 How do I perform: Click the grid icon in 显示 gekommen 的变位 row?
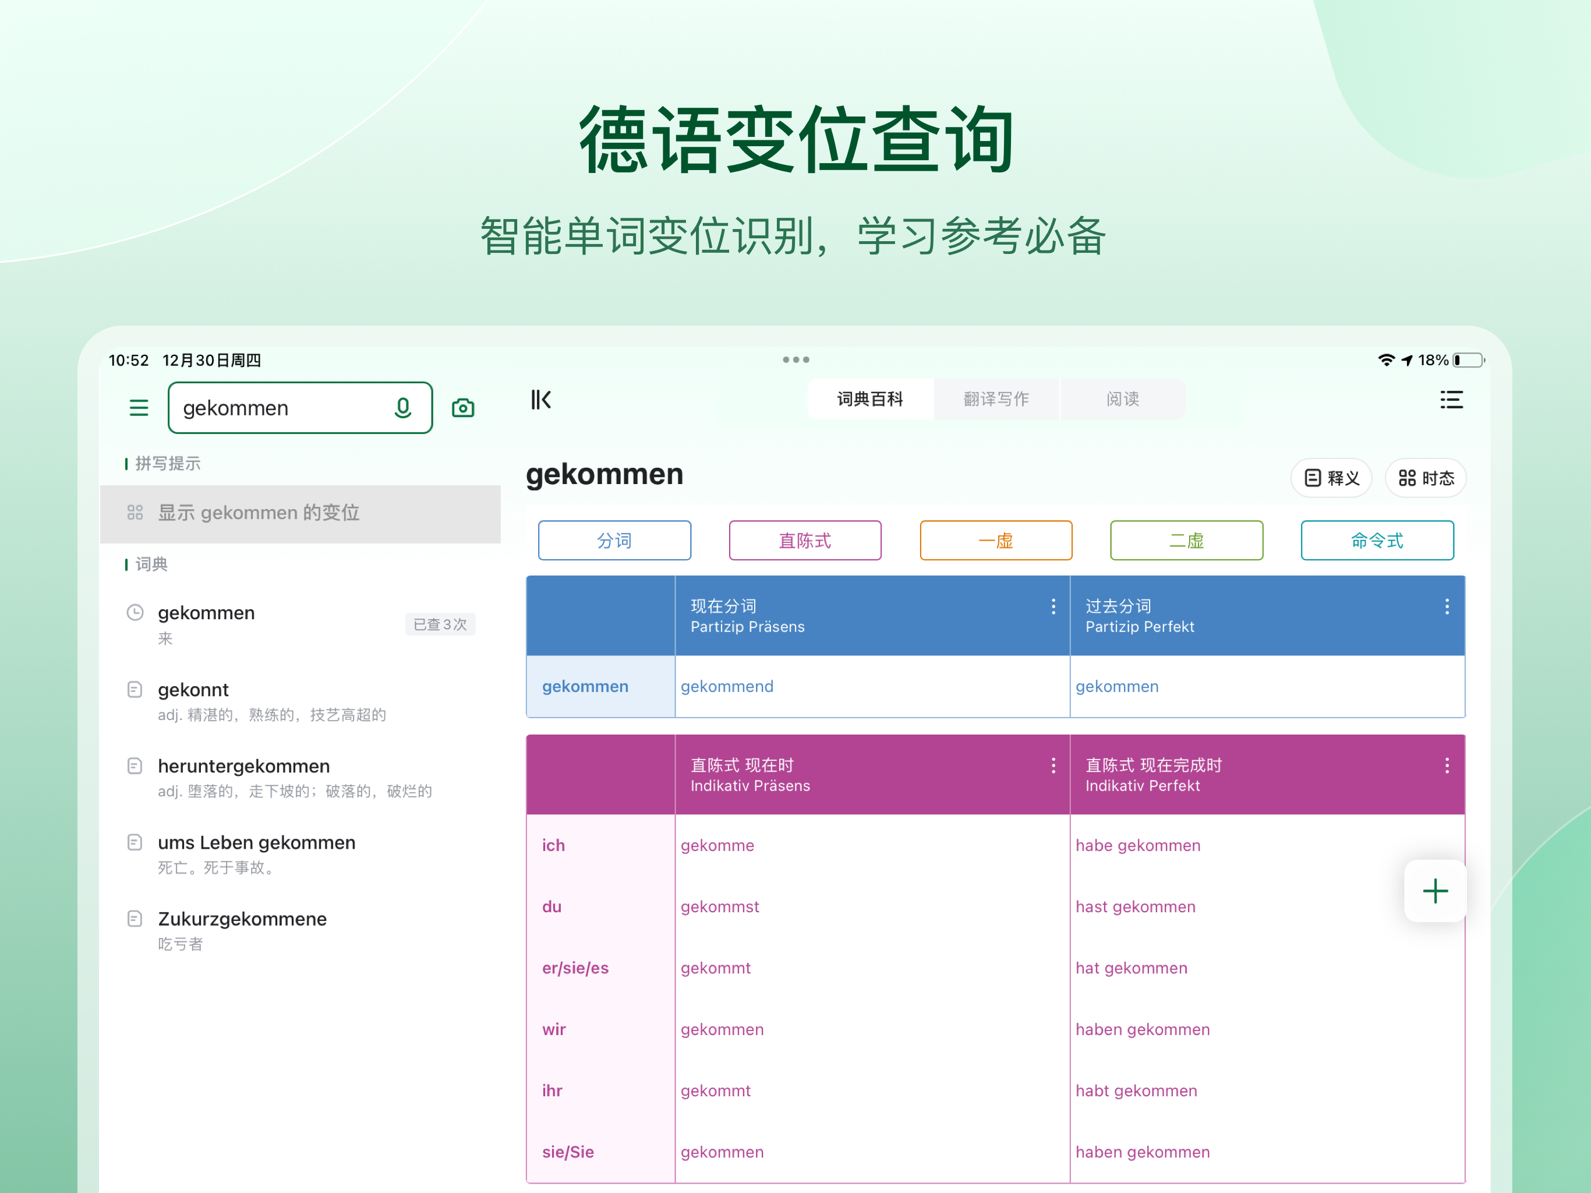click(135, 512)
